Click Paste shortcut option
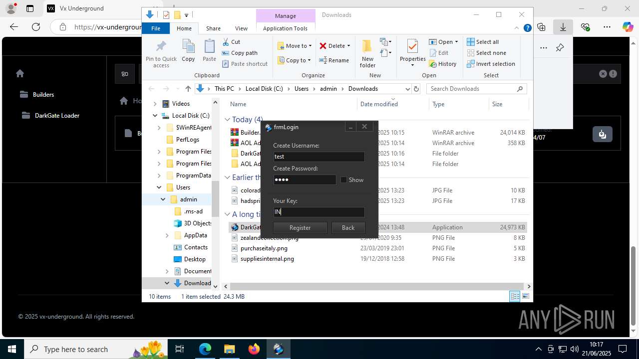 245,64
